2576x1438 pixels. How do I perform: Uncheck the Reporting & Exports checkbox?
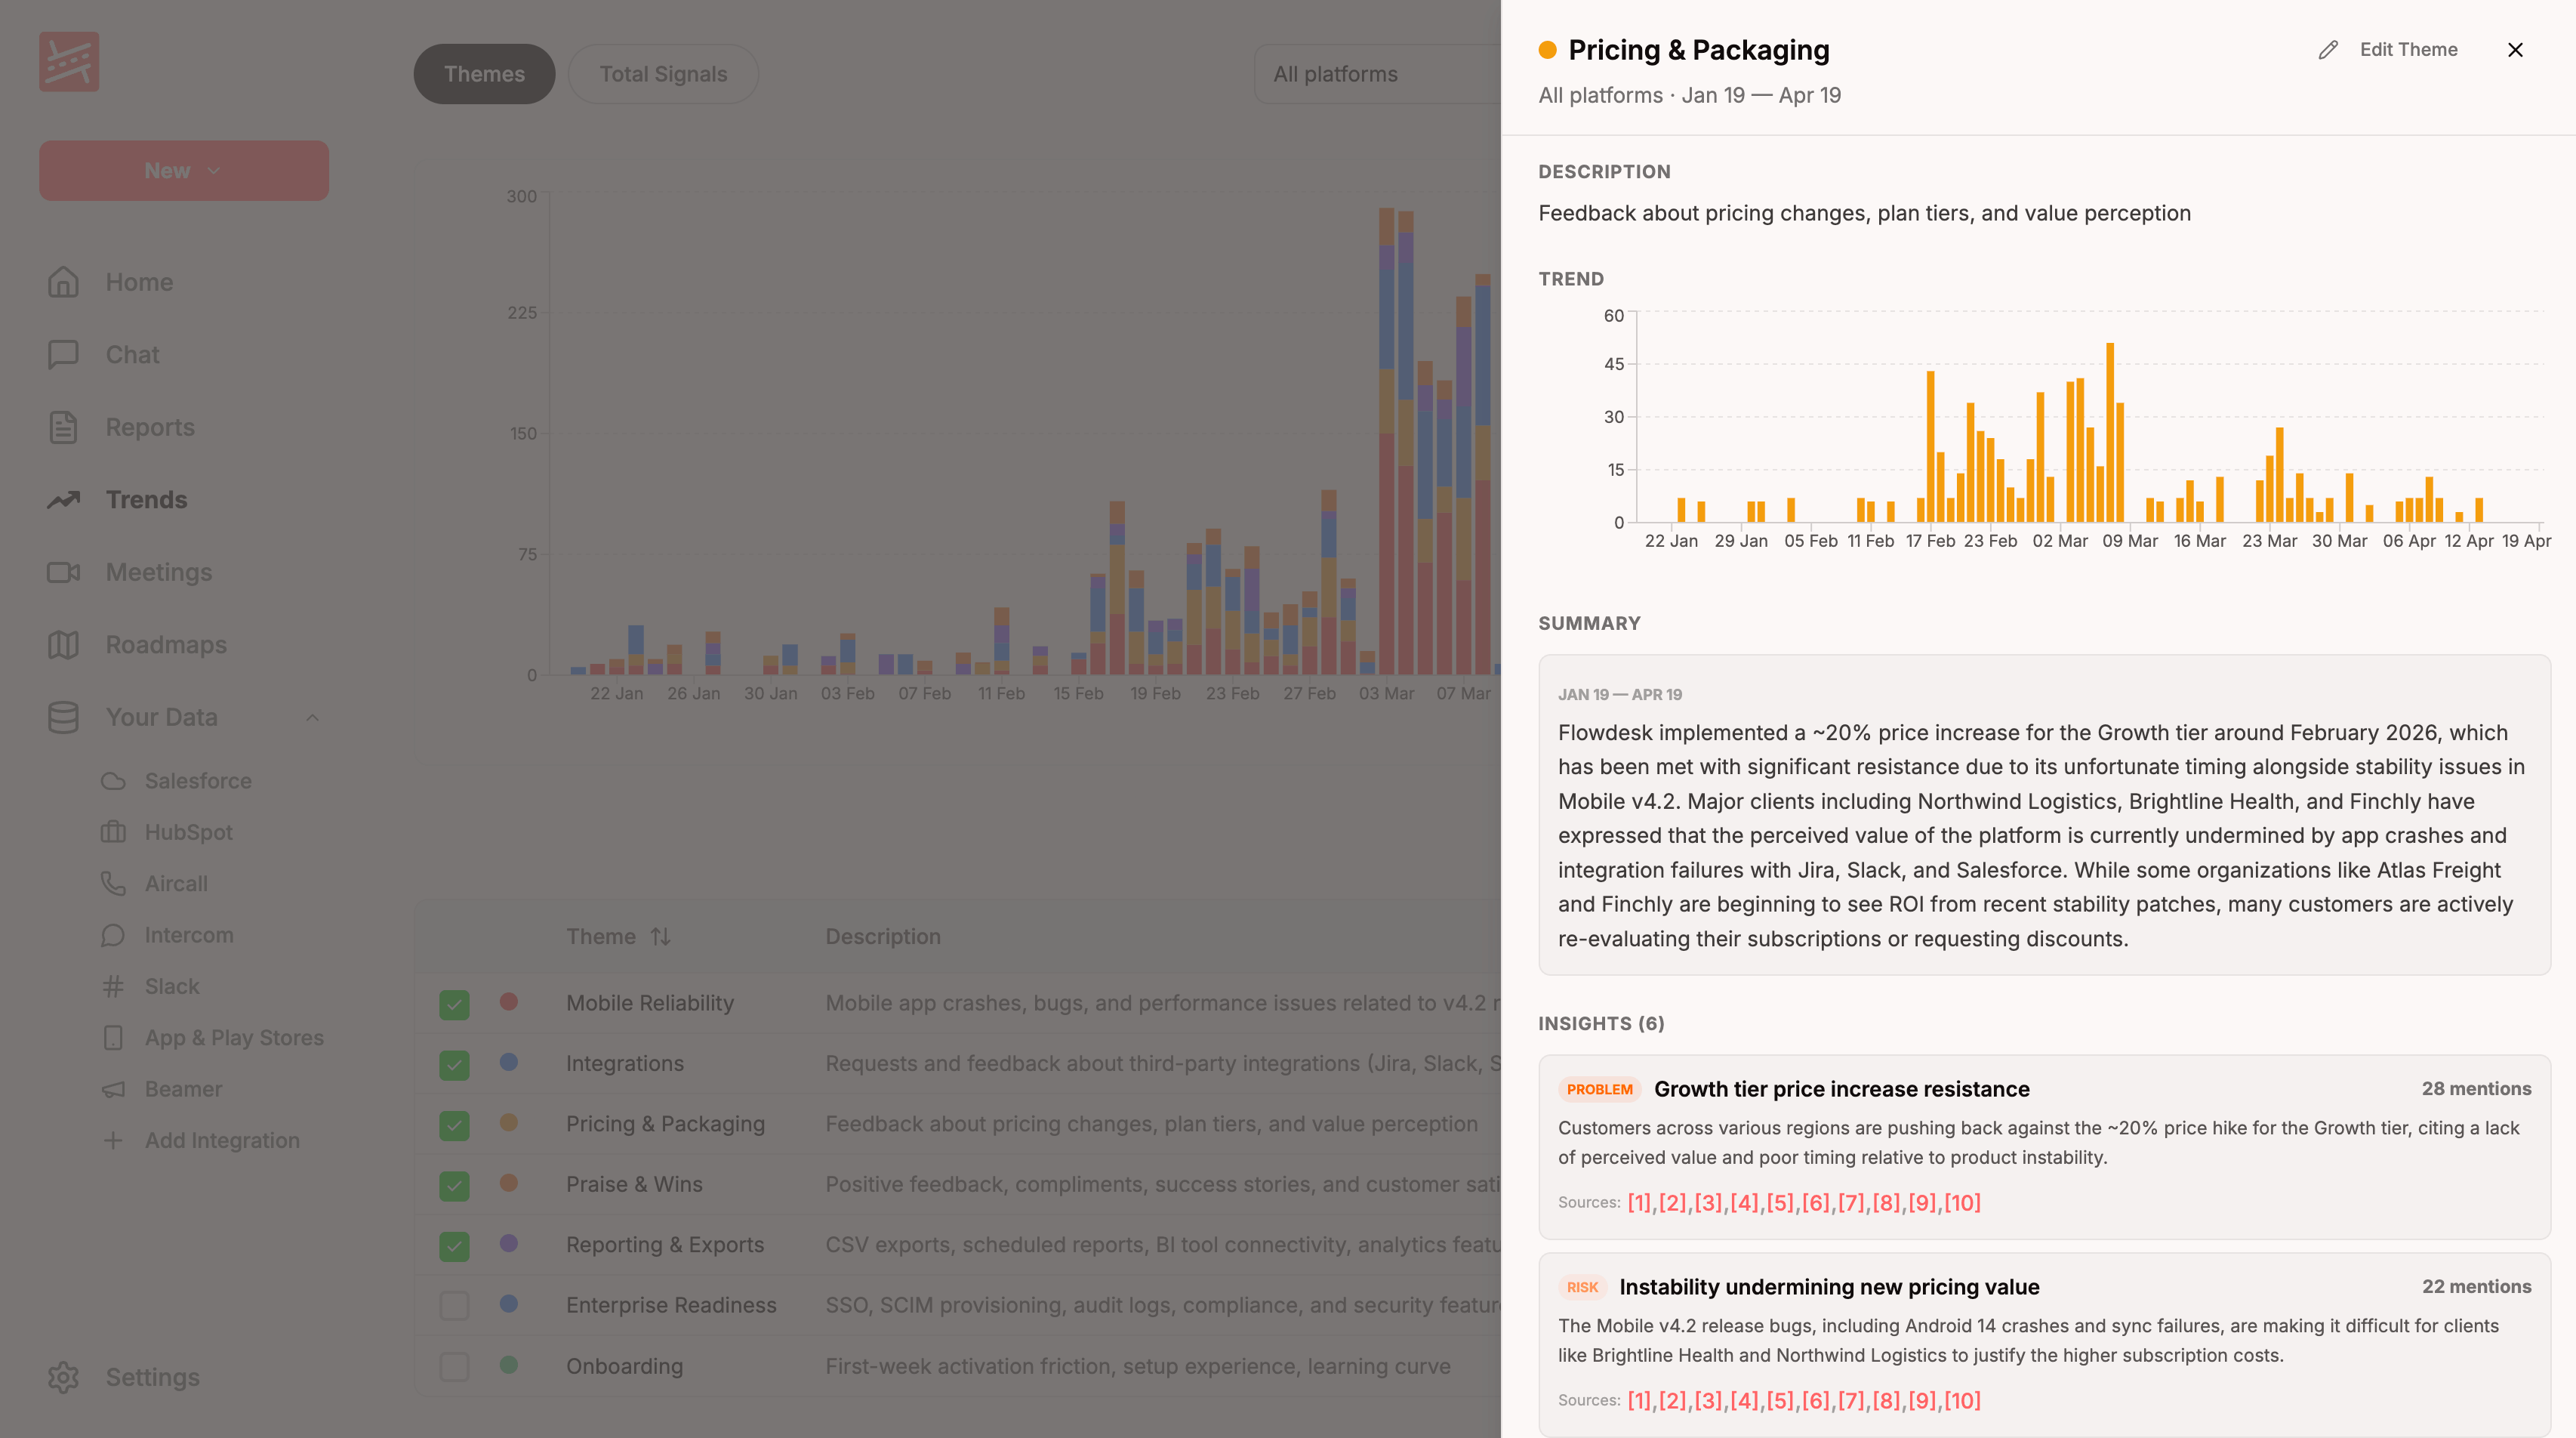tap(454, 1246)
